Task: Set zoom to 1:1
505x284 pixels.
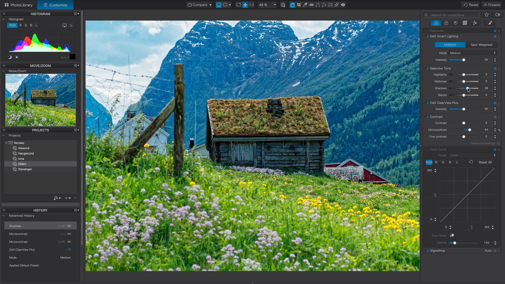Action: coord(251,5)
